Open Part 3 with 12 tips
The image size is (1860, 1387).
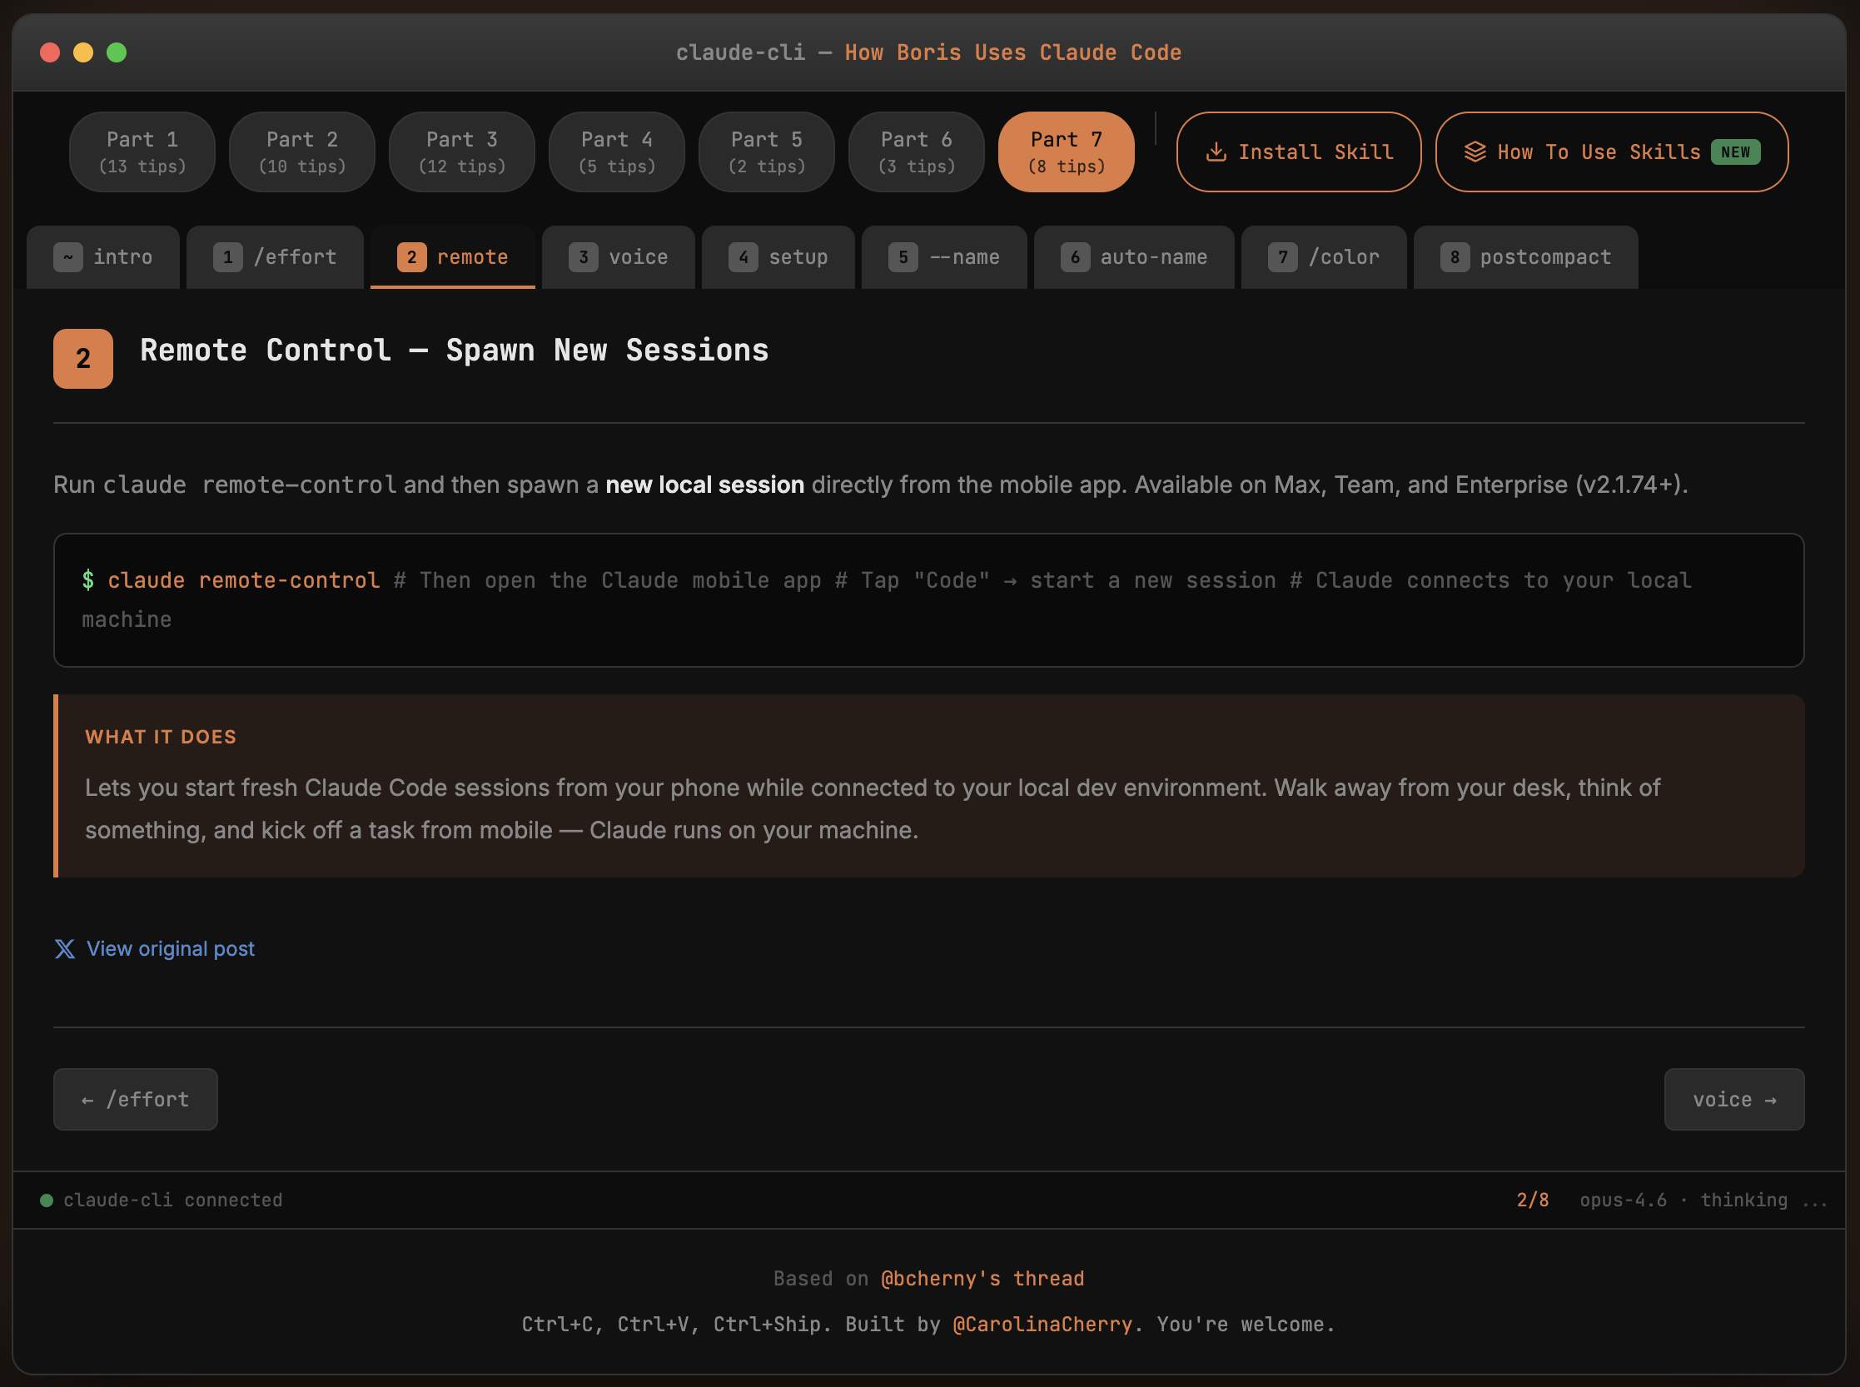[462, 152]
